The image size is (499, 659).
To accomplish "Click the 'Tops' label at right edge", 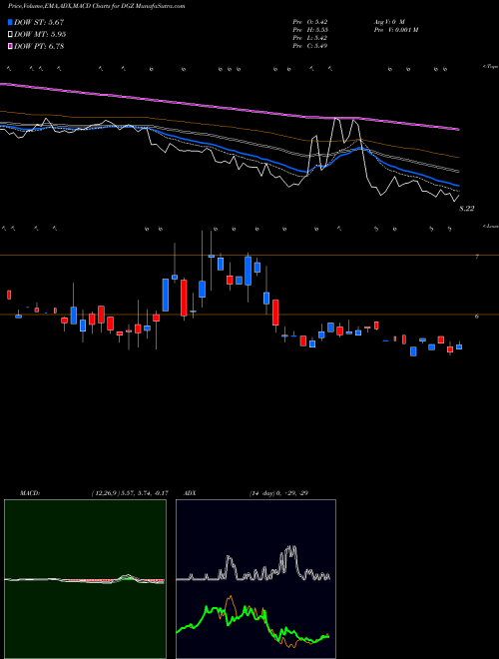I will [491, 67].
